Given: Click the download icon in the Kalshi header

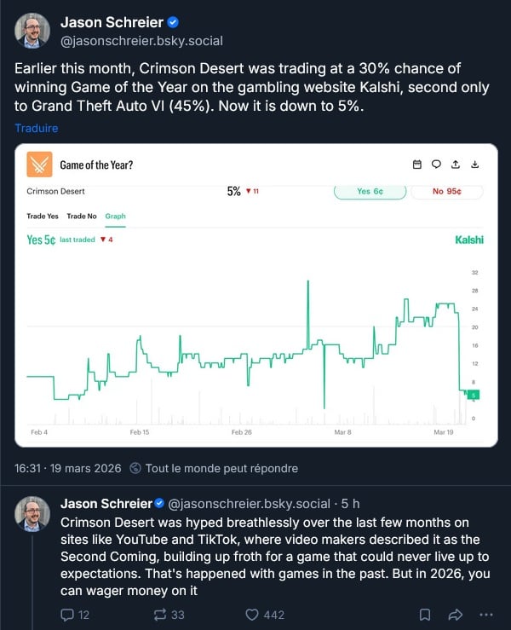Looking at the screenshot, I should click(x=475, y=165).
